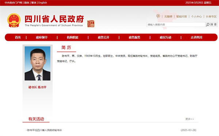Click the round accessibility icon beside 无障碍
Screen dimensions: 219x136
[158, 16]
